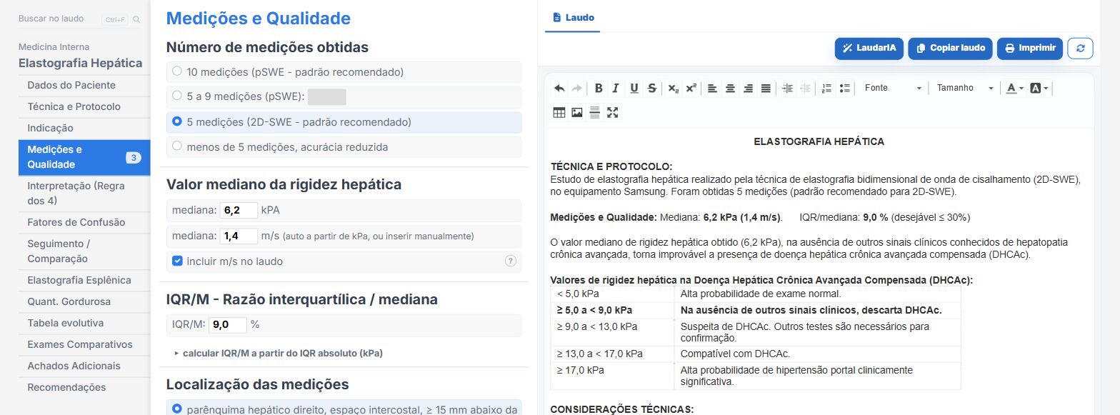Undo last edit in report editor
Screen dimensions: 1120x415
pos(559,88)
